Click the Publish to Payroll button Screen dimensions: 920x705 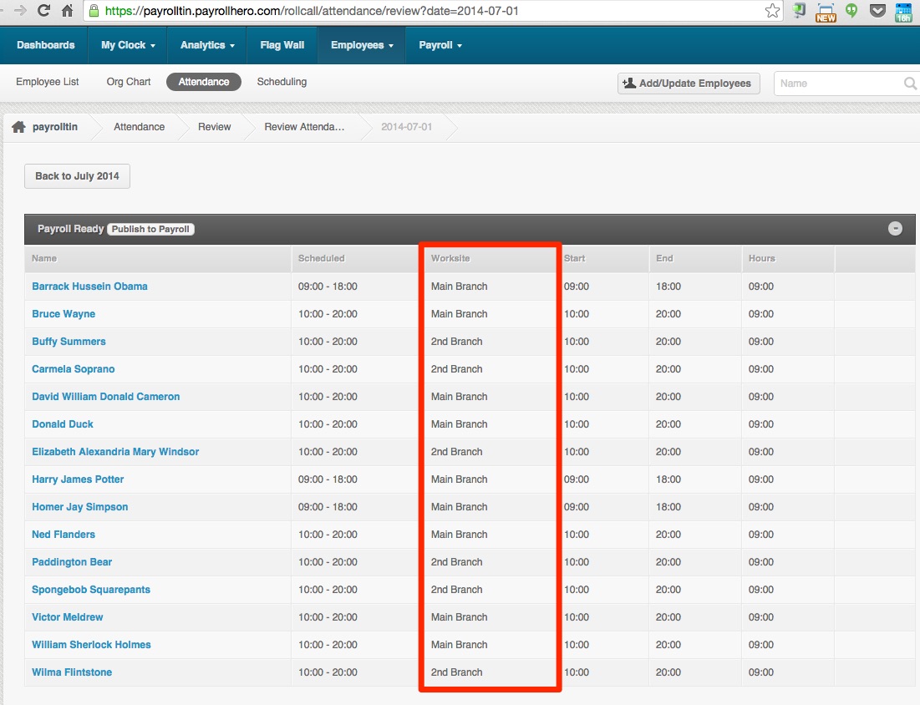[150, 228]
